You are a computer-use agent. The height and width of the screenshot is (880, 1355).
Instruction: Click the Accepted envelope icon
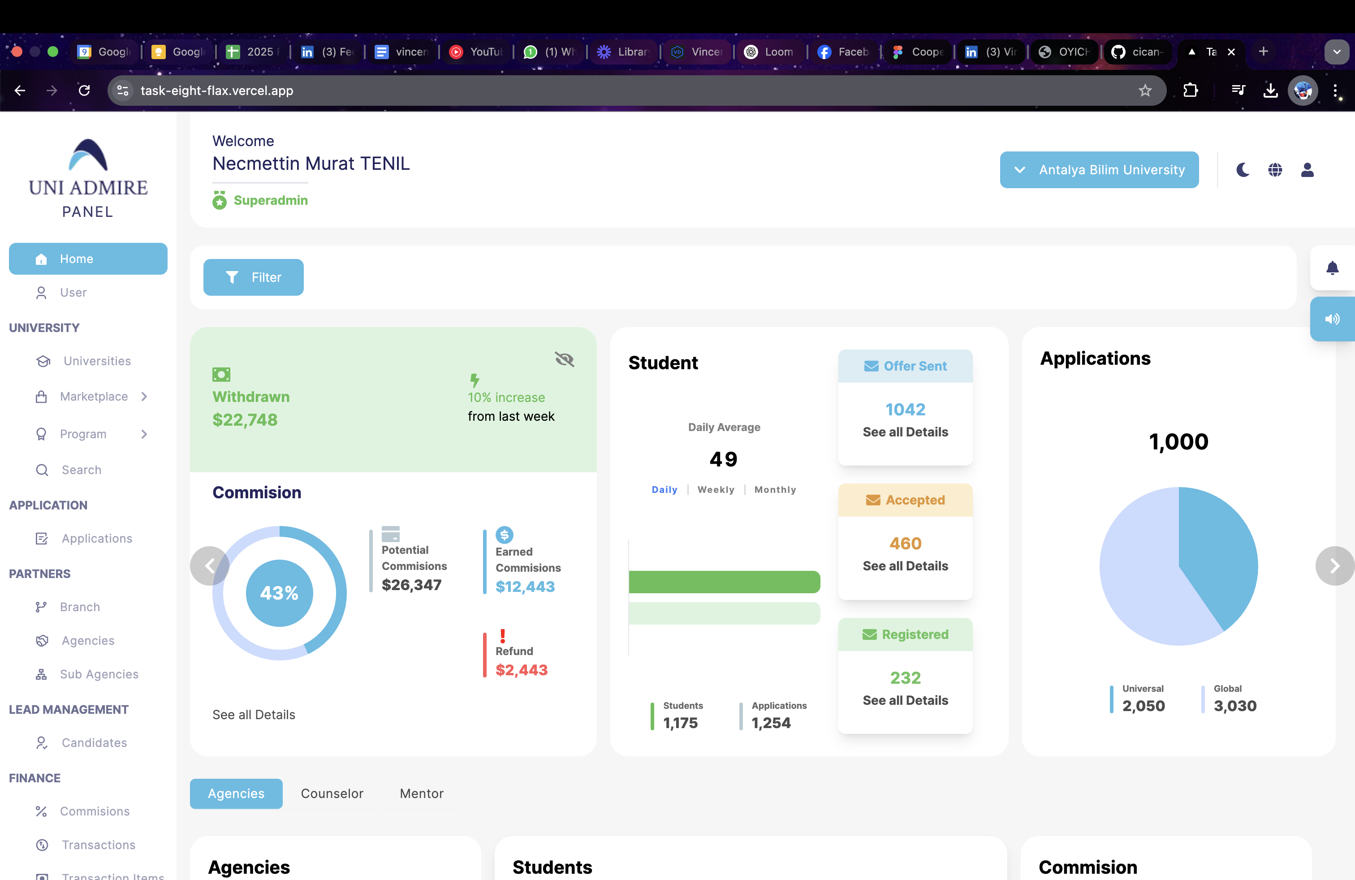coord(873,500)
